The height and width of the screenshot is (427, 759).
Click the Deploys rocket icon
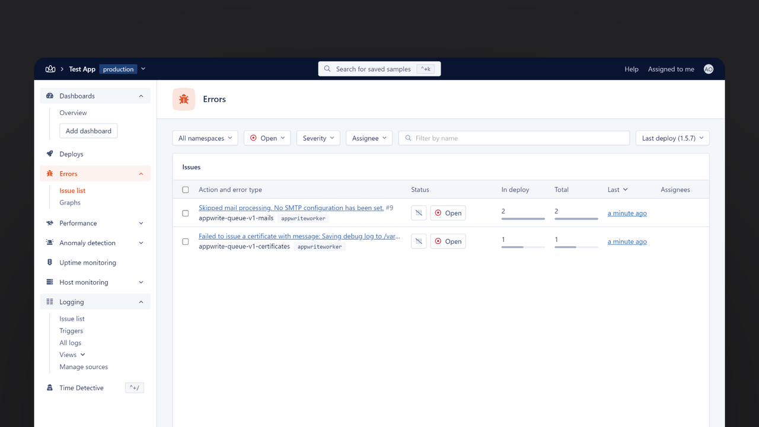(50, 154)
